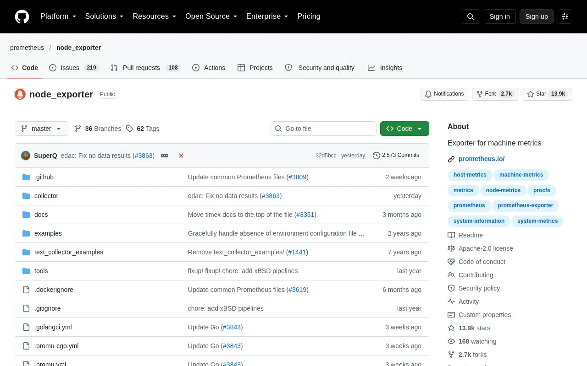
Task: Open the prometheus.io link icon in About
Action: point(451,159)
